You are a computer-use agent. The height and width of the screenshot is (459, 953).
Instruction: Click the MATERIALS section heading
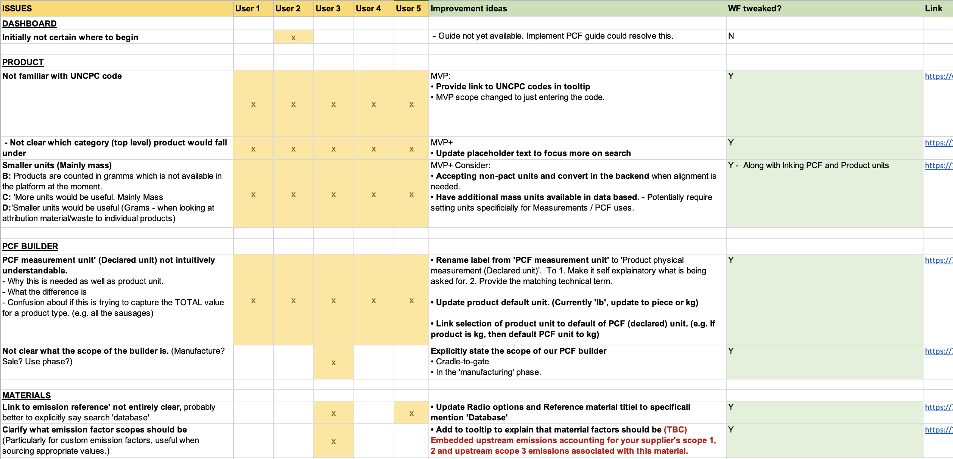coord(26,395)
